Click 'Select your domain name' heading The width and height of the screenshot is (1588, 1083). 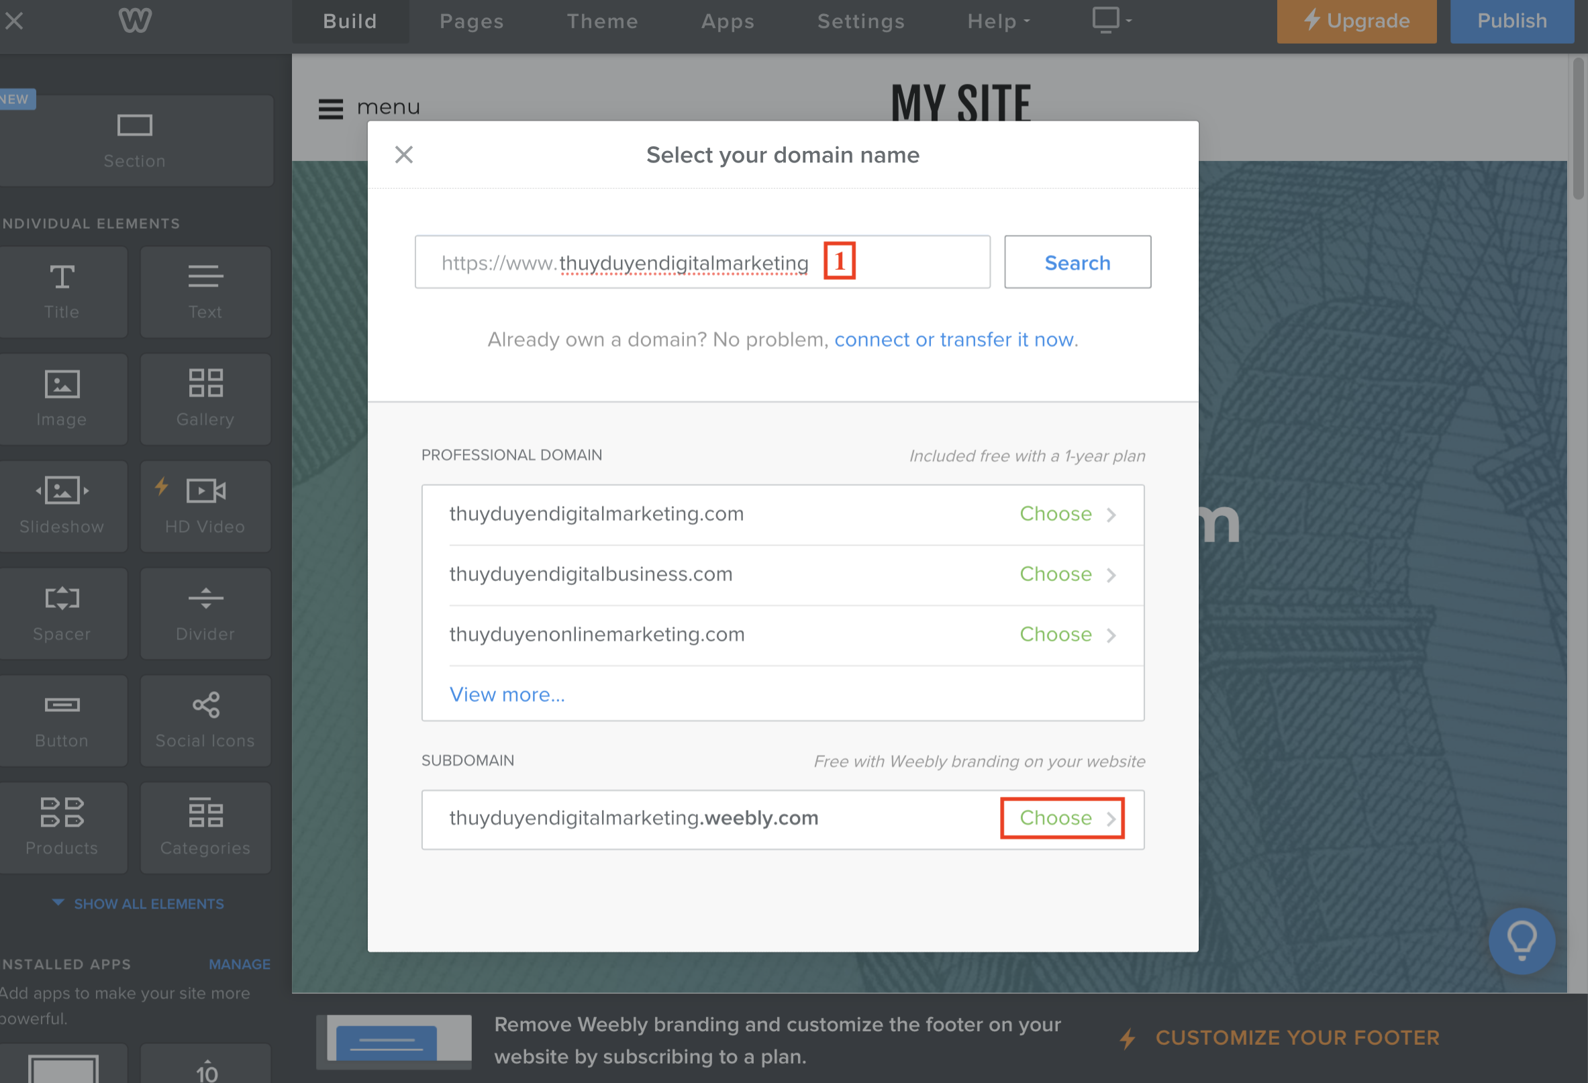click(783, 155)
